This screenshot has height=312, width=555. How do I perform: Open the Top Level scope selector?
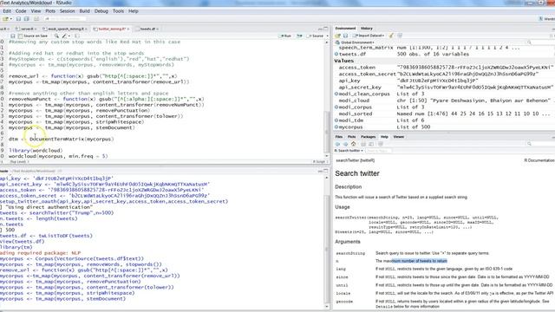(18, 162)
